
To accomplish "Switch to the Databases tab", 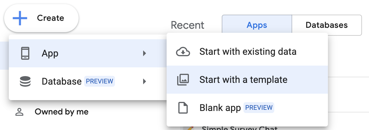I will (326, 25).
